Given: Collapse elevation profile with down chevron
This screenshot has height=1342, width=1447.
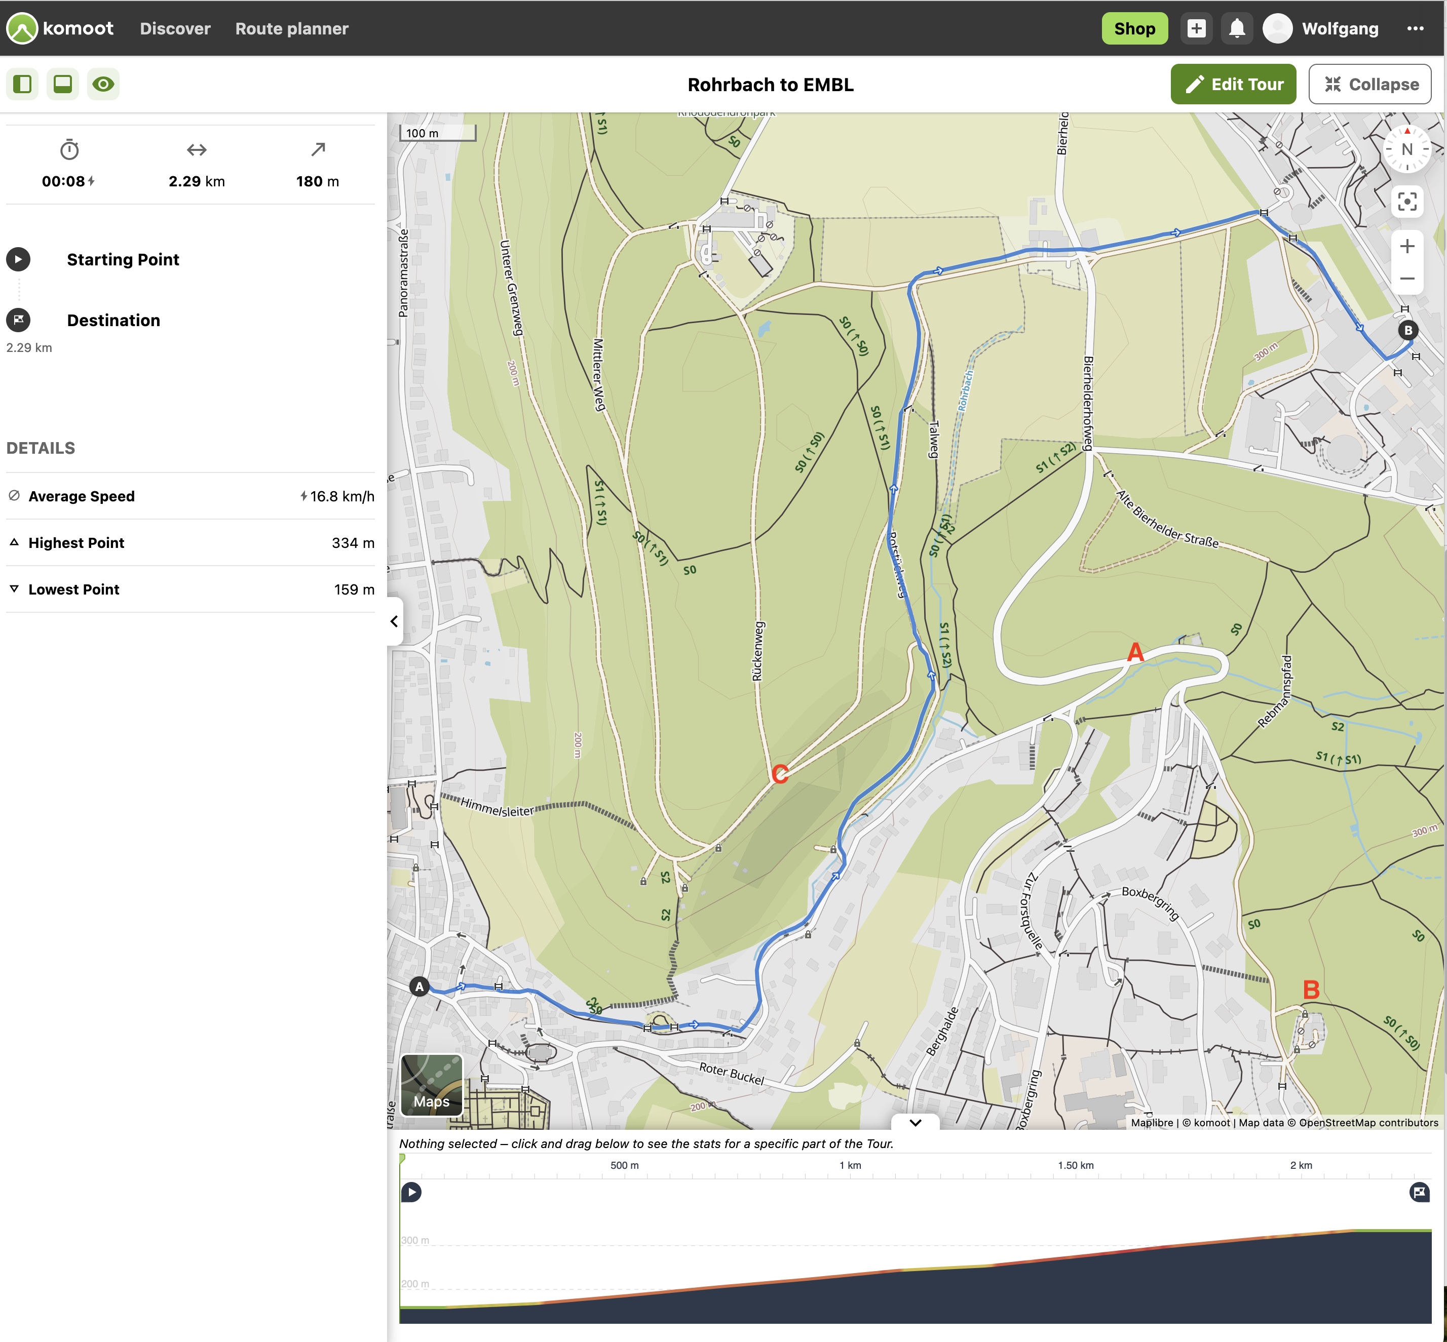Looking at the screenshot, I should 915,1123.
